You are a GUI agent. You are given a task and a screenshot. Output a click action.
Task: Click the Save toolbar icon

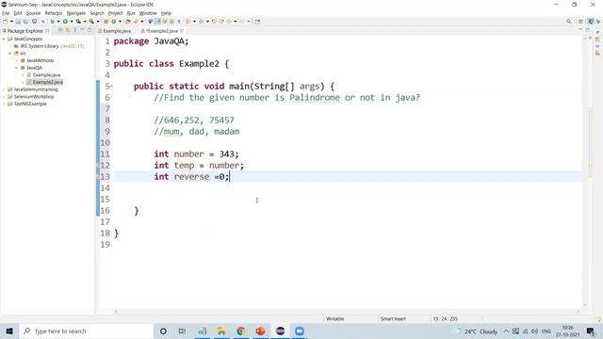[18, 22]
